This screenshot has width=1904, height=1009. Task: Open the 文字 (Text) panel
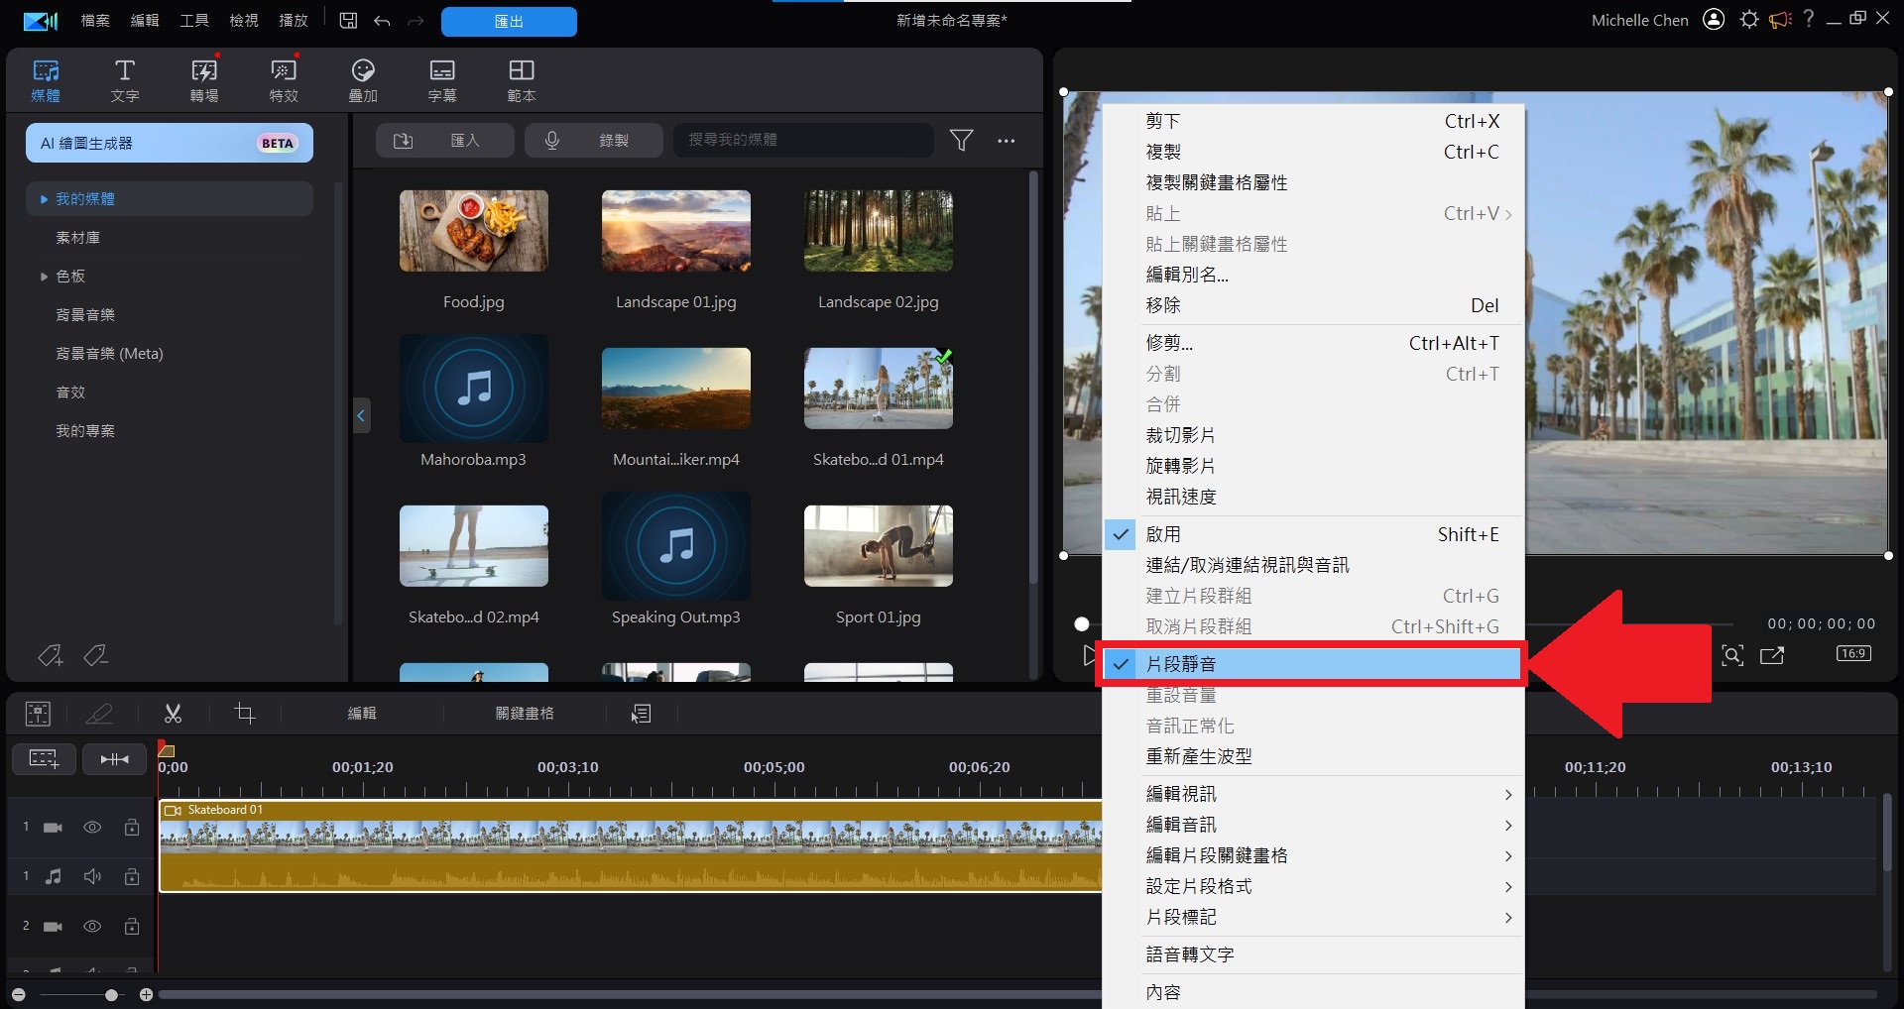point(124,79)
